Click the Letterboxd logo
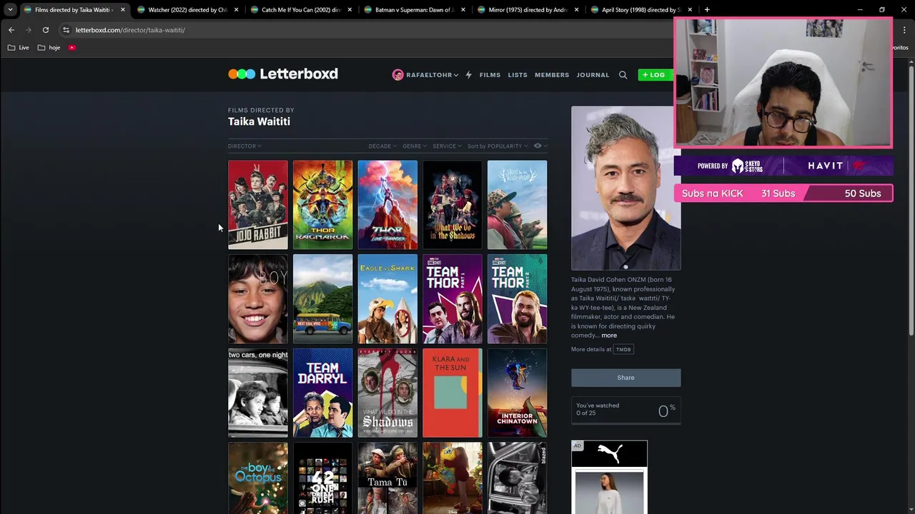 283,74
